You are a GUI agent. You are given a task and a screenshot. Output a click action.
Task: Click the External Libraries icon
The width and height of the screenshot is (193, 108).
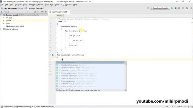[4, 29]
